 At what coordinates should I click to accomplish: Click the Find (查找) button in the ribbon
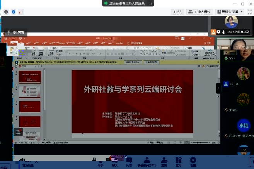tap(189, 48)
